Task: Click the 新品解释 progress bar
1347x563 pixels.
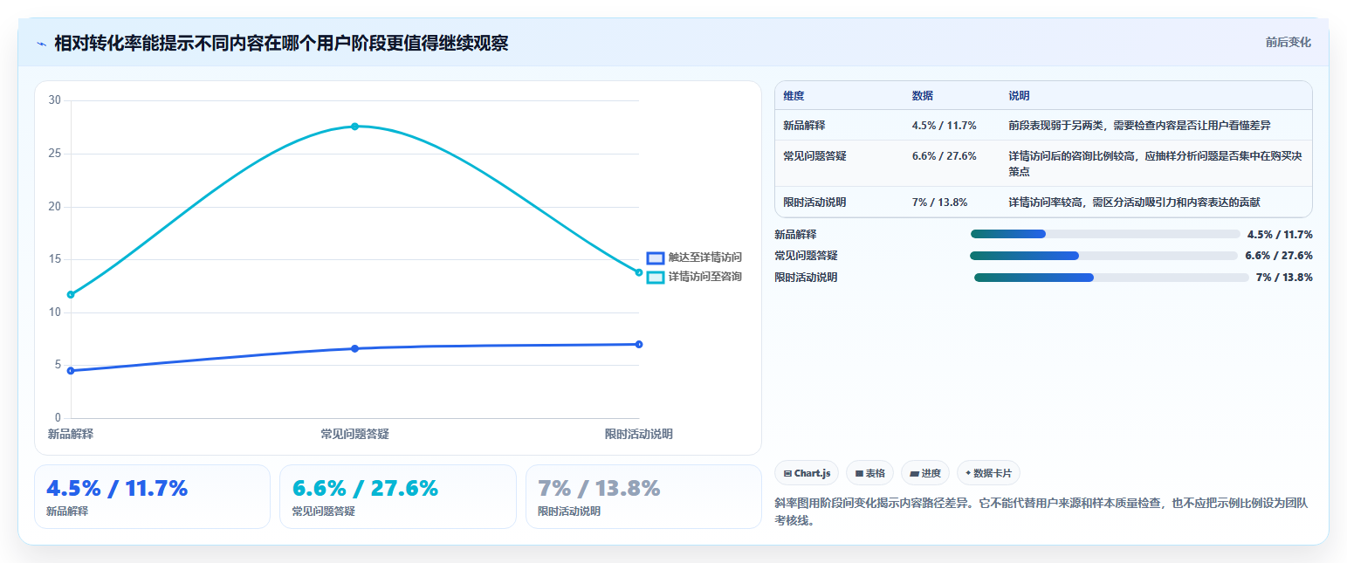Action: pos(1105,234)
